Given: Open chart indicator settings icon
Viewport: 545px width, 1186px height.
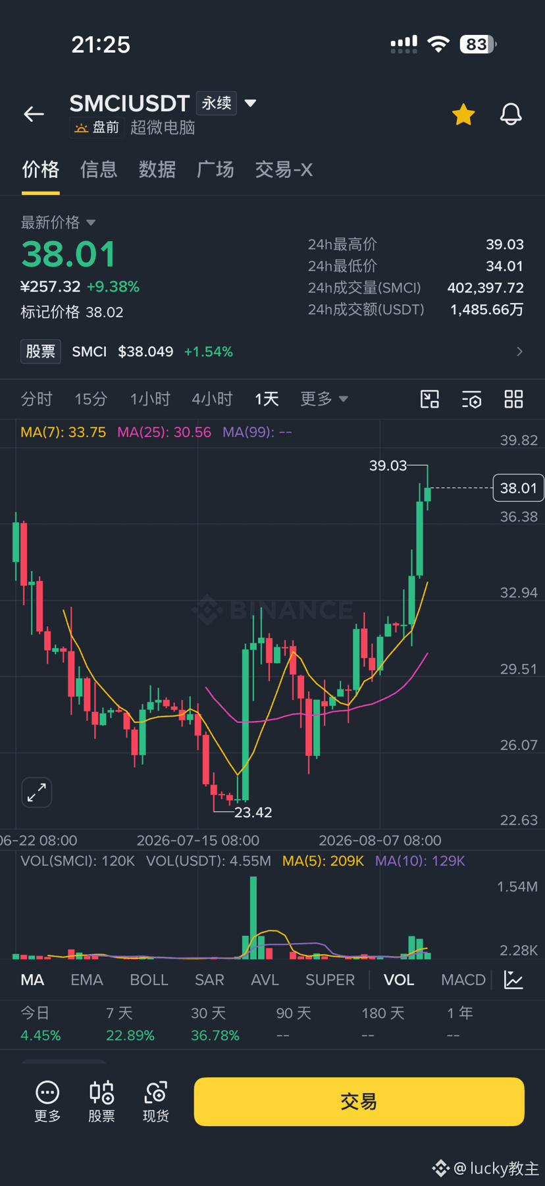Looking at the screenshot, I should 471,399.
